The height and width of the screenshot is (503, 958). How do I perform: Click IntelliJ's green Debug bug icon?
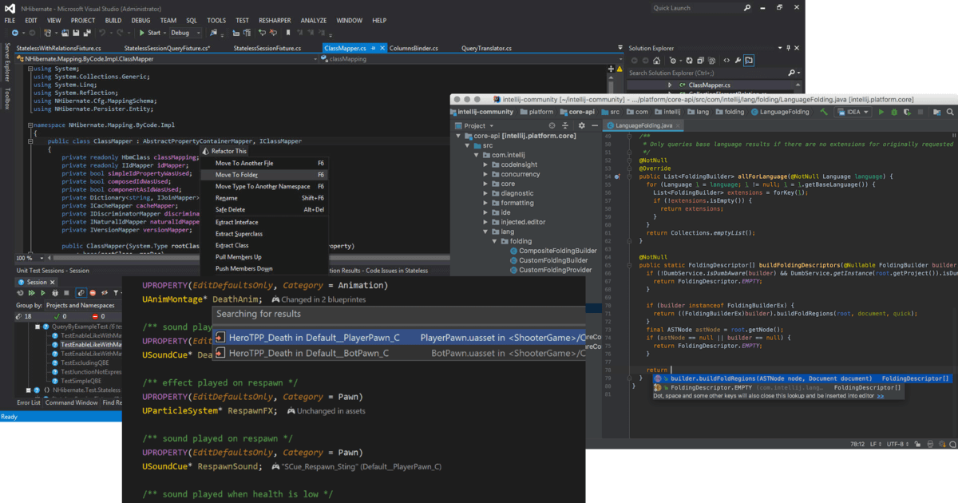pyautogui.click(x=894, y=112)
